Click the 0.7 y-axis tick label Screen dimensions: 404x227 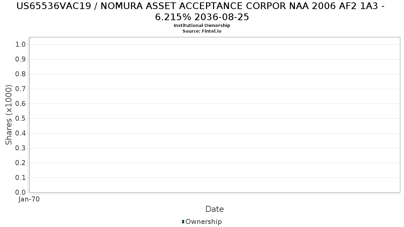[21, 89]
